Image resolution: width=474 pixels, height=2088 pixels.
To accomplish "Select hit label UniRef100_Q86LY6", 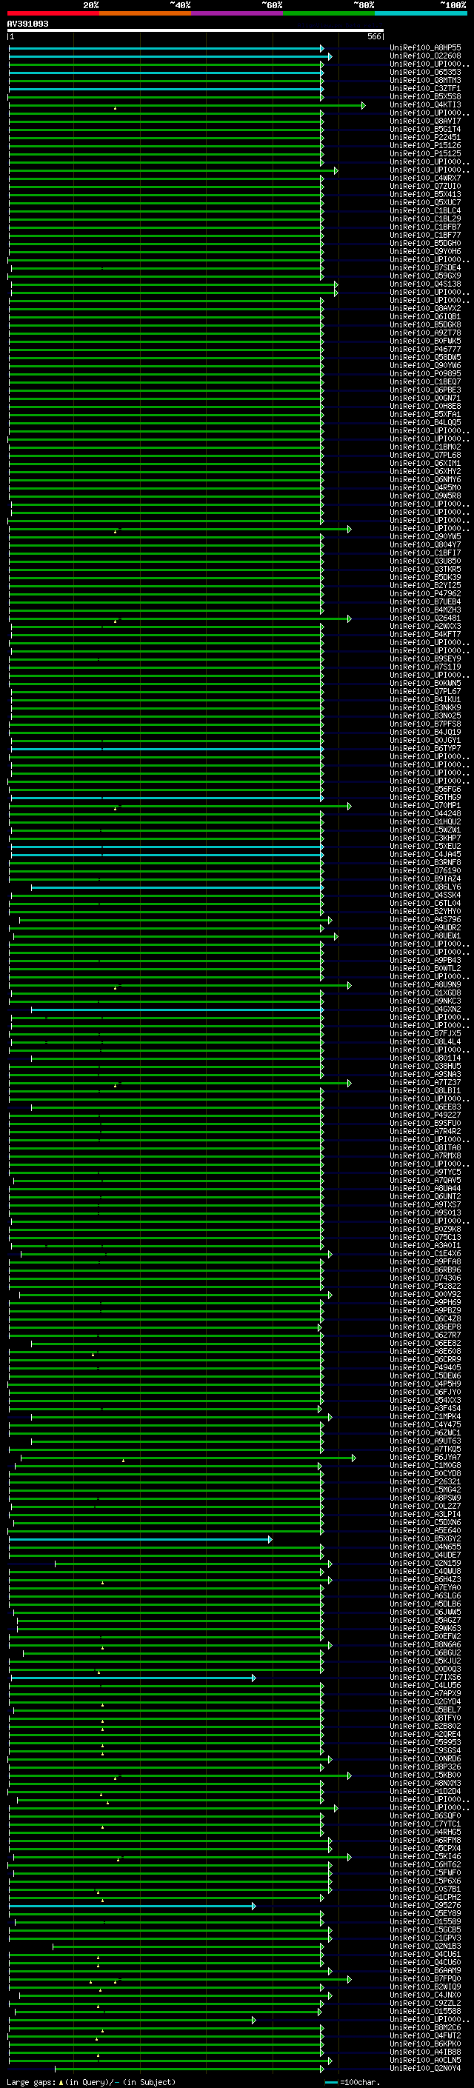I will coord(424,887).
